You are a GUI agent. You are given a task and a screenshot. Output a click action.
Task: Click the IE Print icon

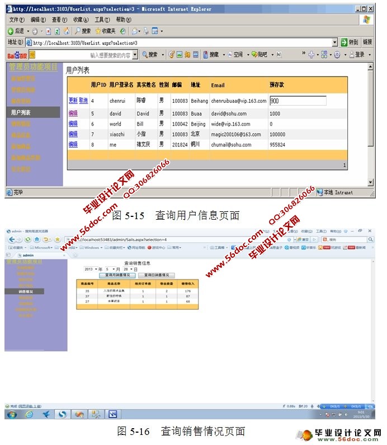tap(146, 31)
